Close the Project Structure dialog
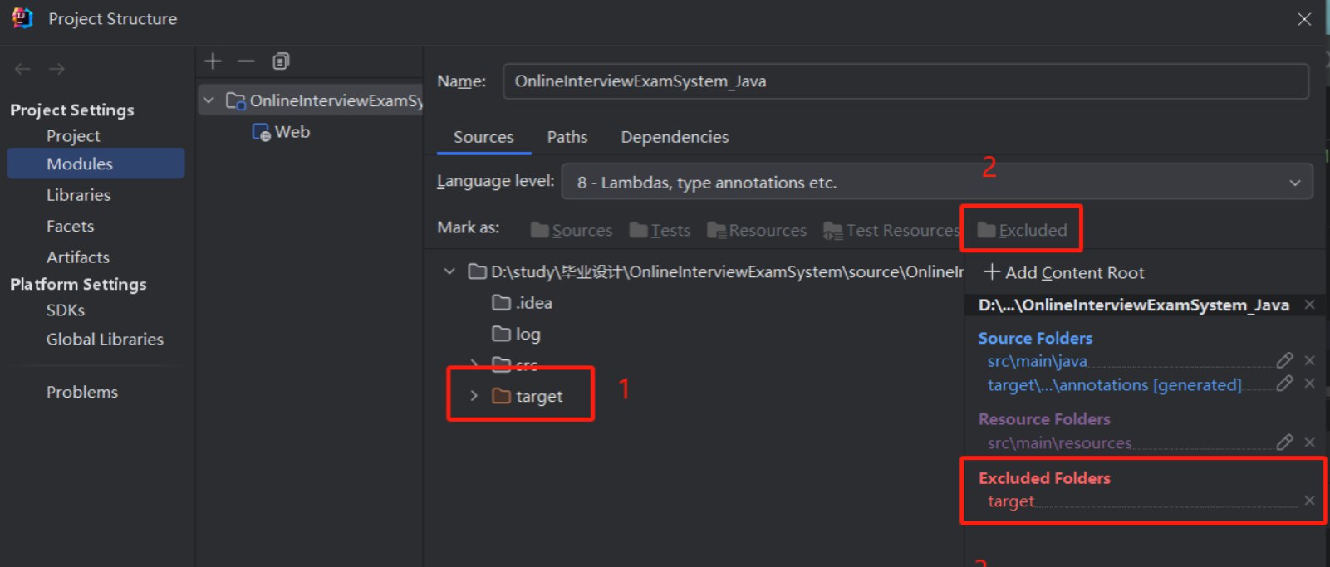This screenshot has width=1330, height=567. click(x=1304, y=19)
